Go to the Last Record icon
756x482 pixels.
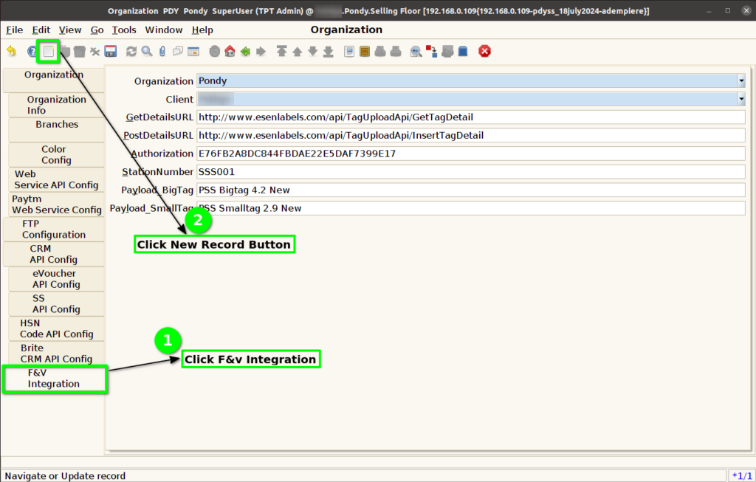tap(329, 51)
